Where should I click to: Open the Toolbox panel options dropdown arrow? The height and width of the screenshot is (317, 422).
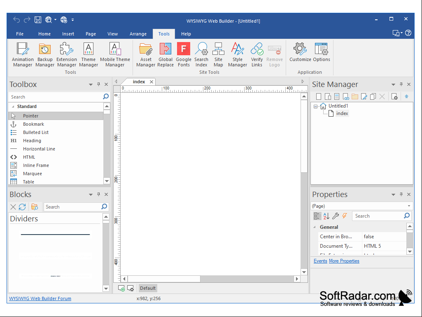click(x=91, y=85)
